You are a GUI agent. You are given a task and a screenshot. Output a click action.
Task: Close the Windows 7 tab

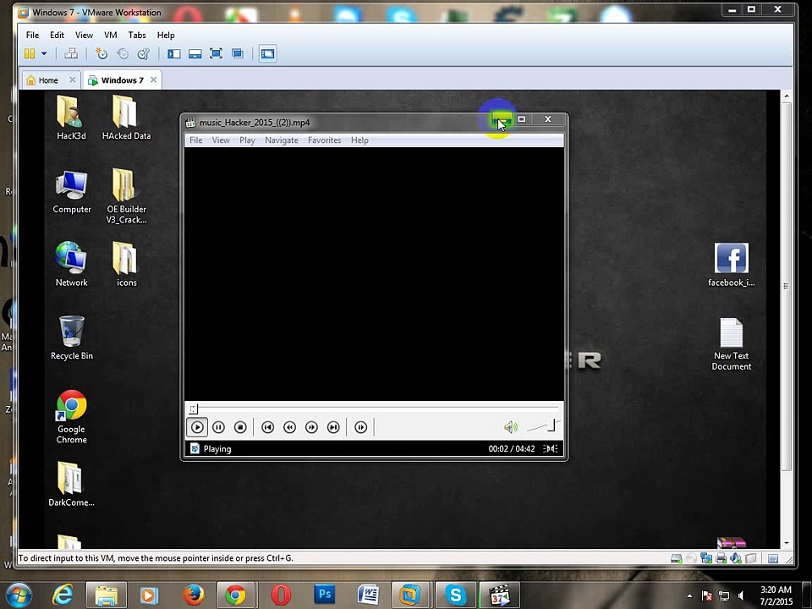coord(153,80)
